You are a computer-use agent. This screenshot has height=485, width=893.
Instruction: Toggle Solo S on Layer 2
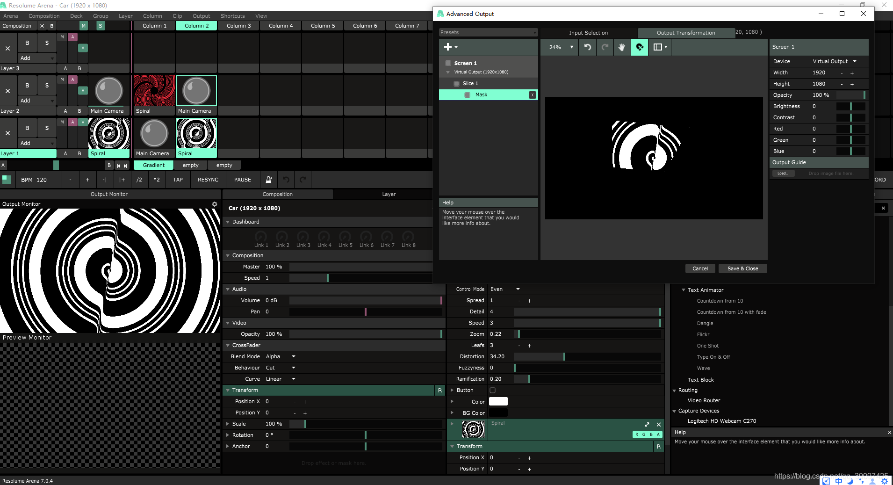click(47, 86)
